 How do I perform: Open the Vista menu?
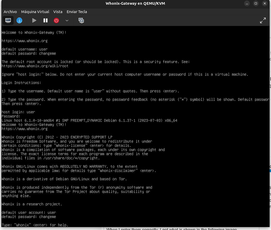pos(58,12)
